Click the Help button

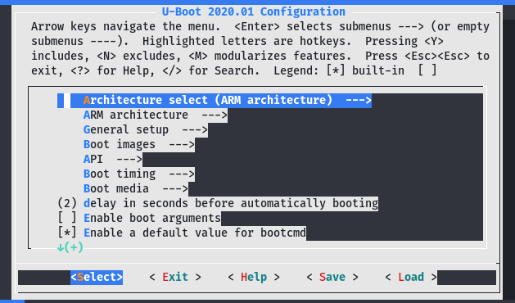[x=254, y=278]
